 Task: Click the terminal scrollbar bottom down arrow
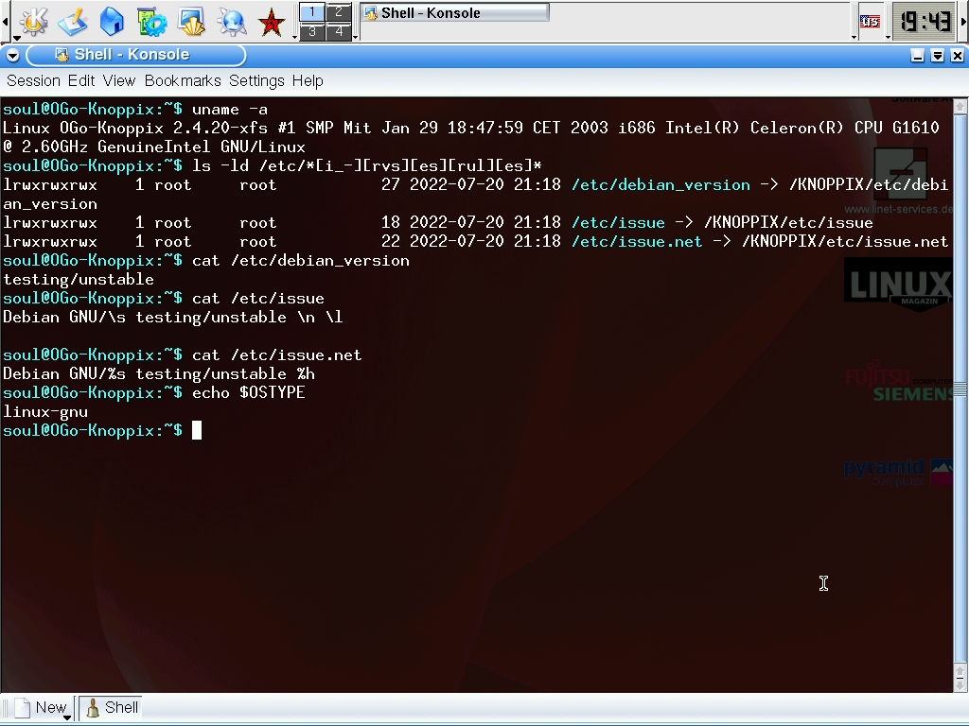tap(960, 684)
